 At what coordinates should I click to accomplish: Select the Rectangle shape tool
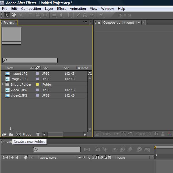(54, 15)
